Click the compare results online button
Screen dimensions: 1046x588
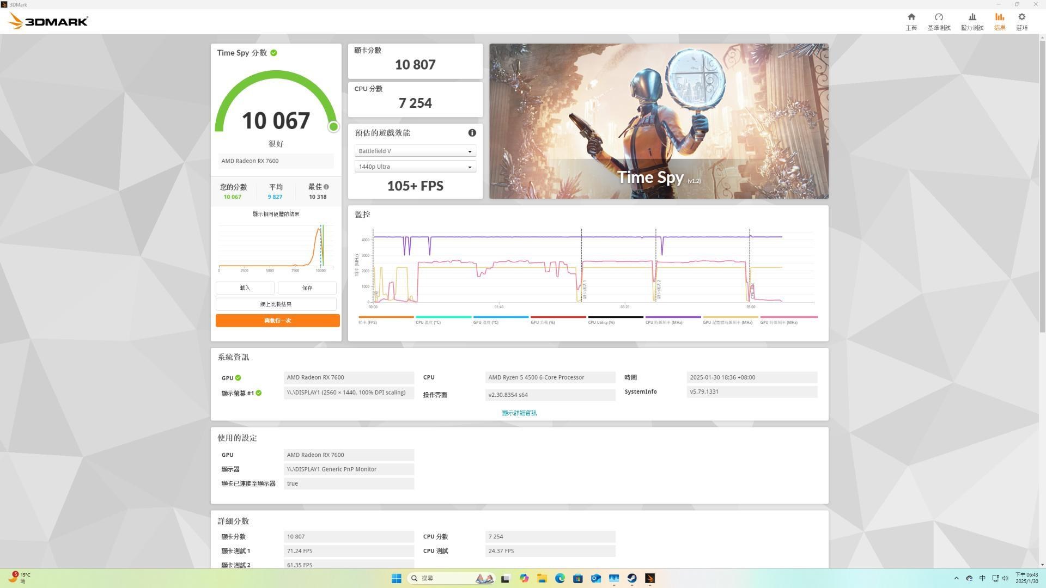276,304
